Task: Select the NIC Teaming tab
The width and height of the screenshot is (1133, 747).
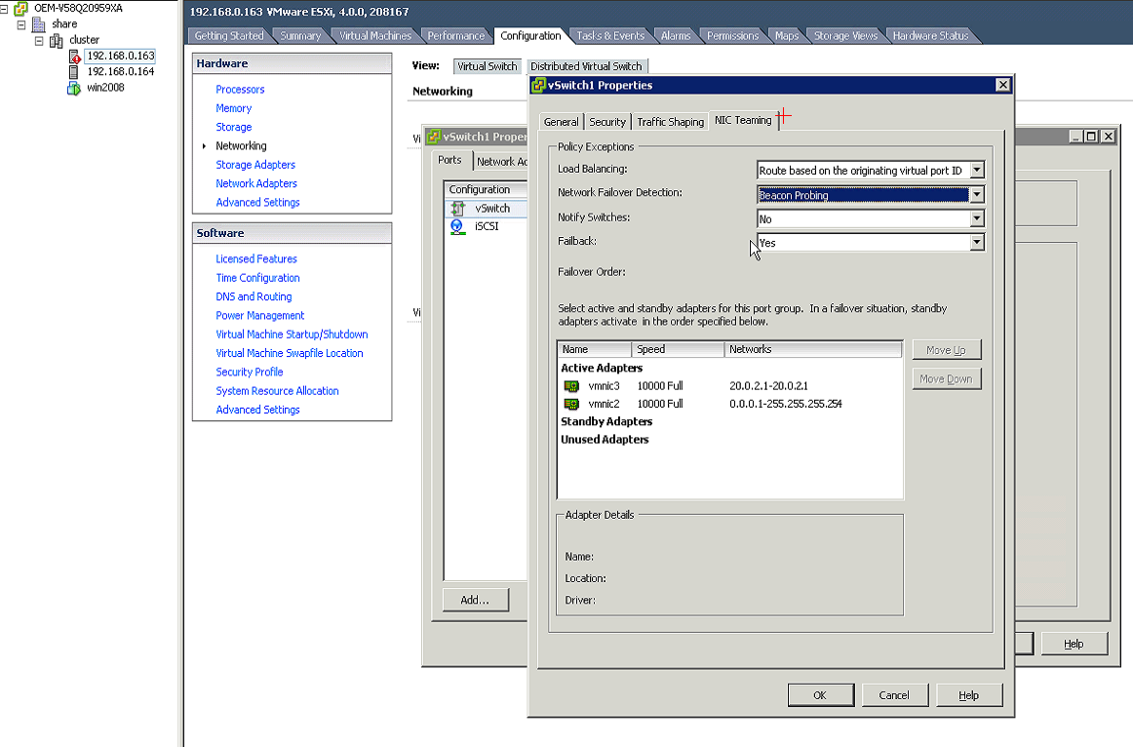Action: pos(743,121)
